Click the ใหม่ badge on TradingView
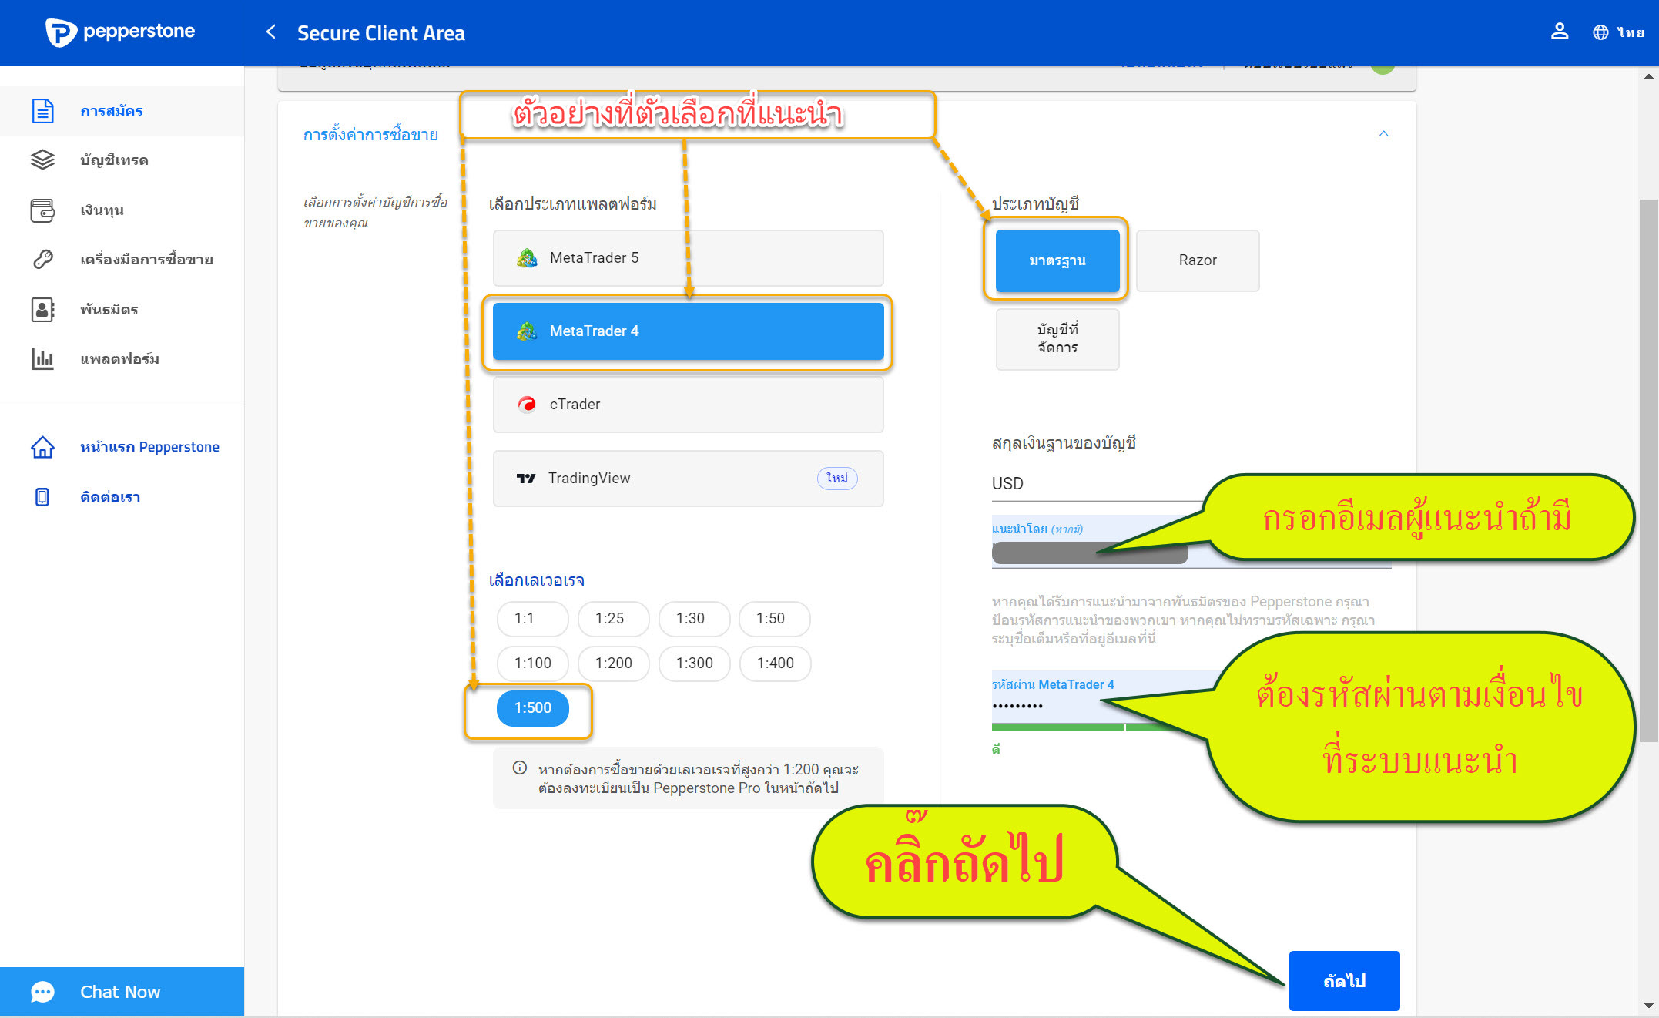 [837, 479]
